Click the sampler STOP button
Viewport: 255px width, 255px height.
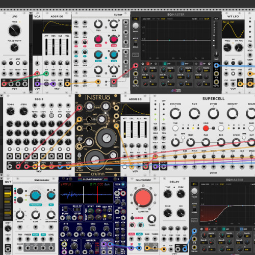click(x=80, y=218)
